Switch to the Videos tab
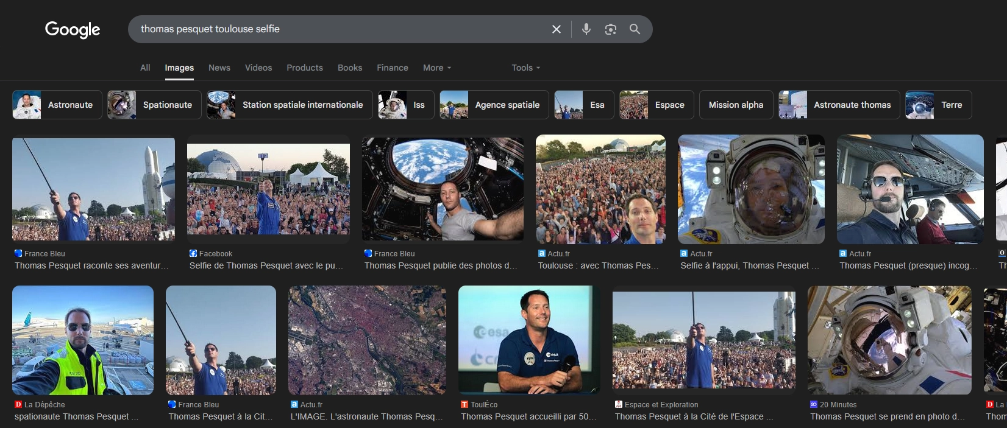Viewport: 1007px width, 428px height. pos(258,68)
